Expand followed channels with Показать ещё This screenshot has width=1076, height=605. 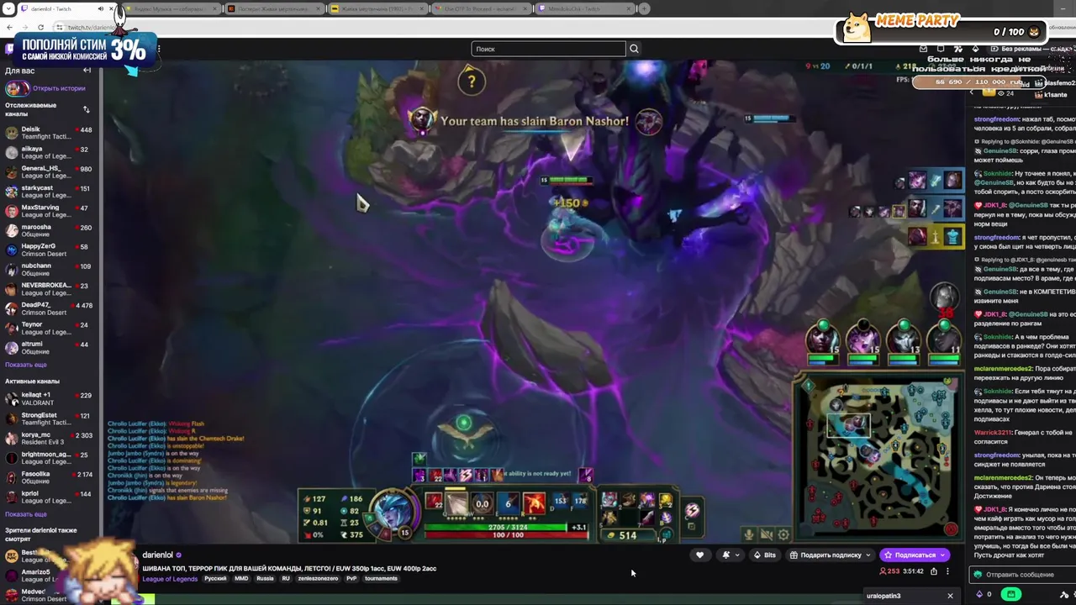coord(26,365)
